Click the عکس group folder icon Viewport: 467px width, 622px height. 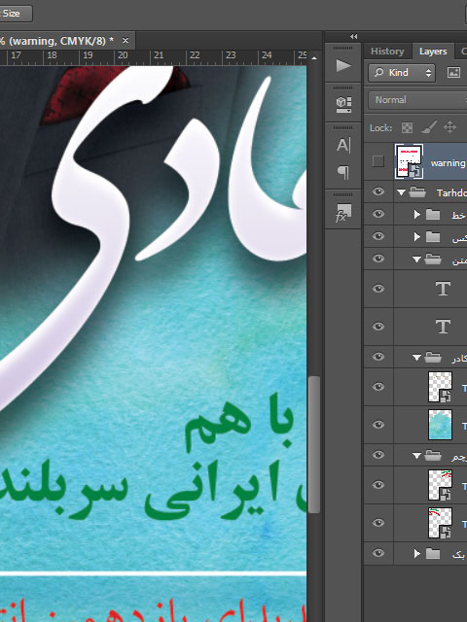tap(433, 237)
